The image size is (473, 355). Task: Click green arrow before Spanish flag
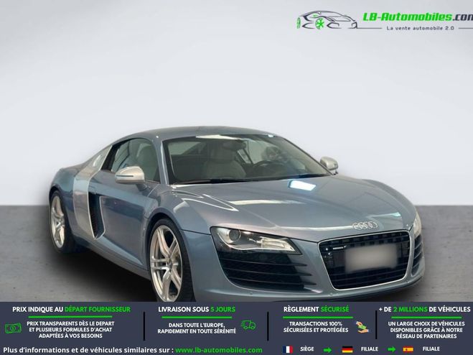click(x=392, y=350)
